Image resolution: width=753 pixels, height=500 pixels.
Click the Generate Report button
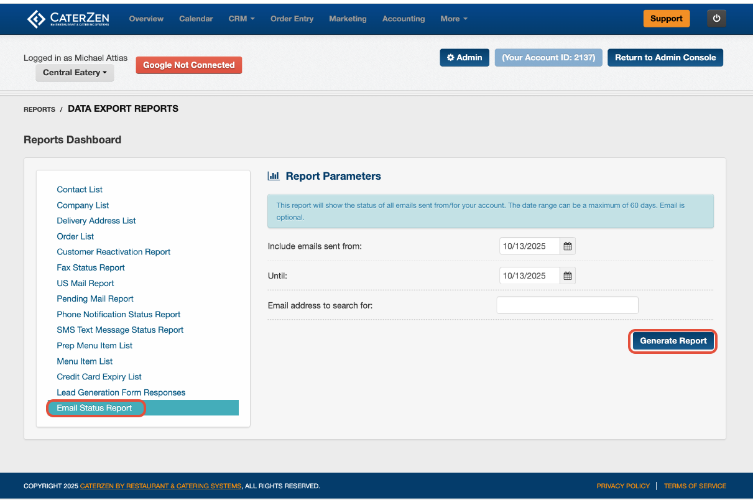673,341
